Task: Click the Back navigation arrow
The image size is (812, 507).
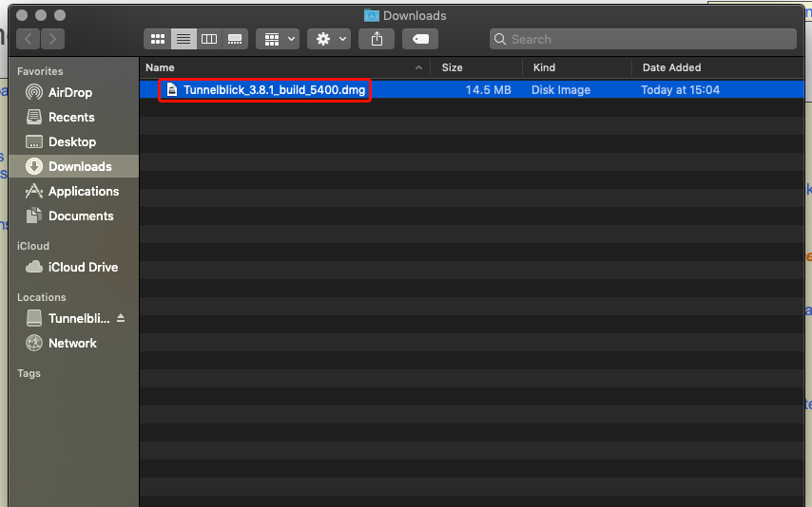Action: (28, 39)
